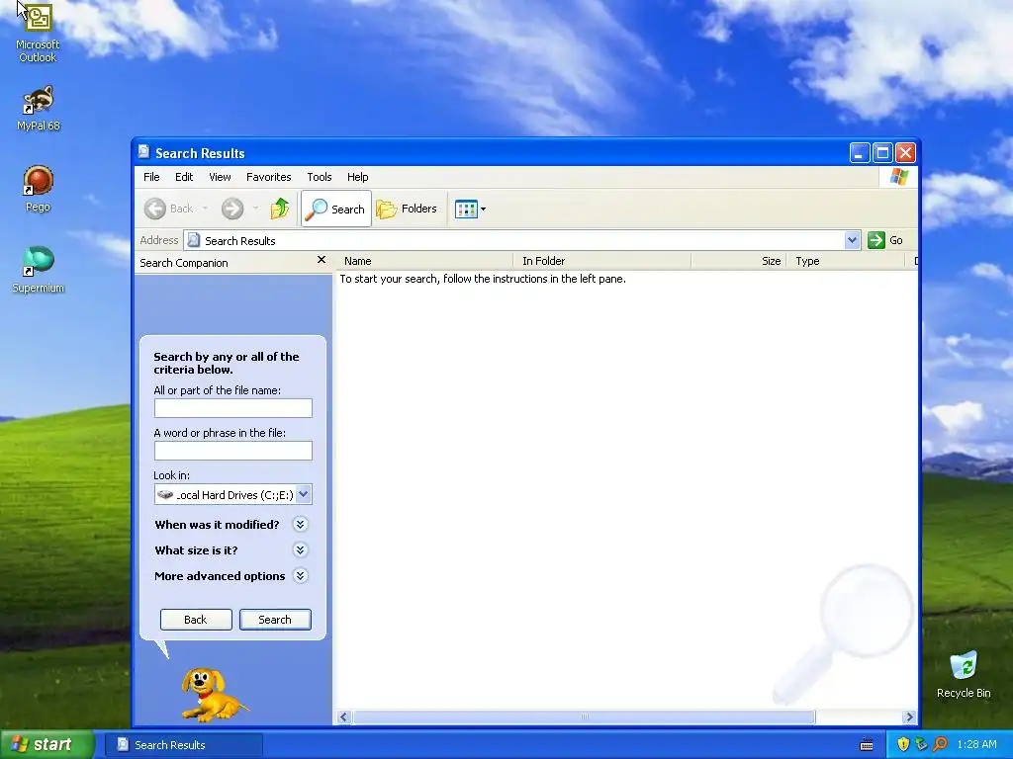Click the scroll right arrow

pyautogui.click(x=909, y=717)
